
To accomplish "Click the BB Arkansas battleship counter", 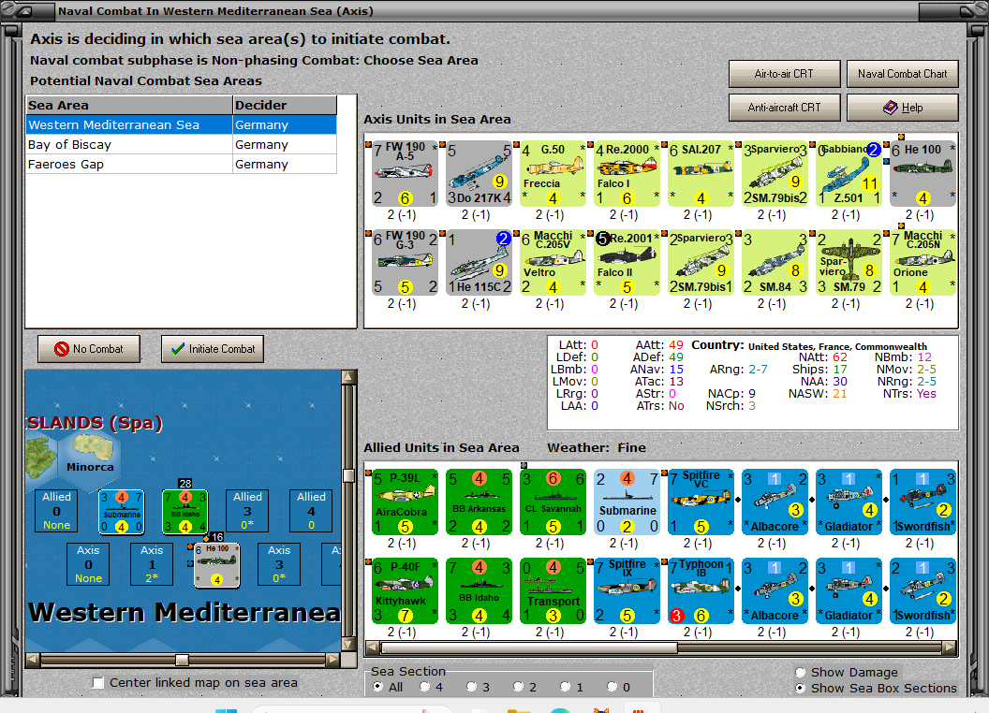I will tap(479, 503).
